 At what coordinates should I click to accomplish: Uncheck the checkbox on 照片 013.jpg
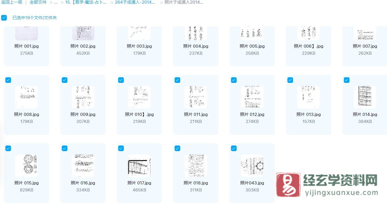click(290, 80)
